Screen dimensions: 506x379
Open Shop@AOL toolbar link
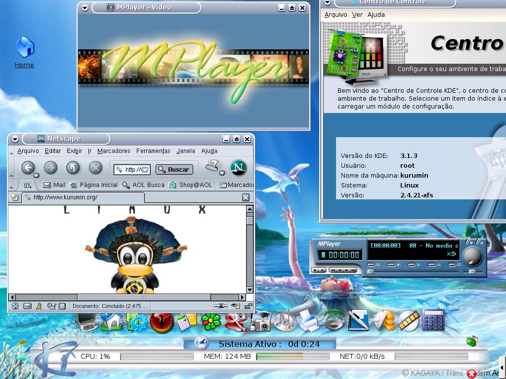pos(191,185)
